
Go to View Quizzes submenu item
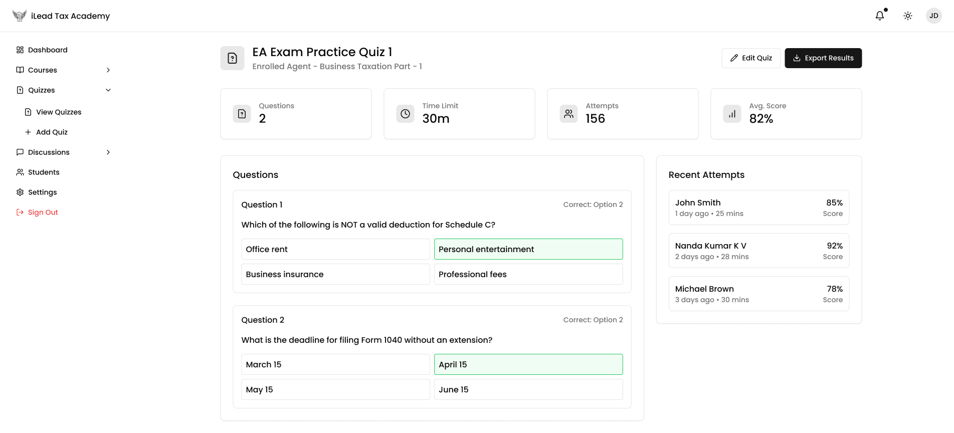pyautogui.click(x=59, y=112)
